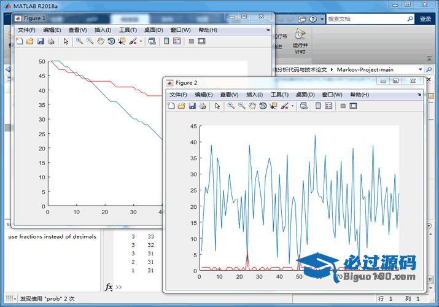Activate Zoom Out tool in Figure 1
Screen dimensions: 439x307
point(90,41)
